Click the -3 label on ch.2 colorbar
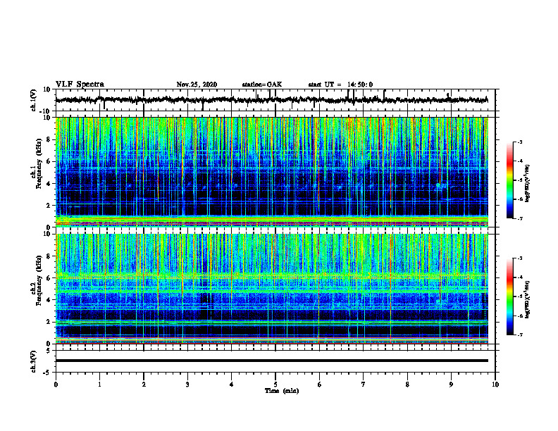The height and width of the screenshot is (431, 558). (x=519, y=258)
